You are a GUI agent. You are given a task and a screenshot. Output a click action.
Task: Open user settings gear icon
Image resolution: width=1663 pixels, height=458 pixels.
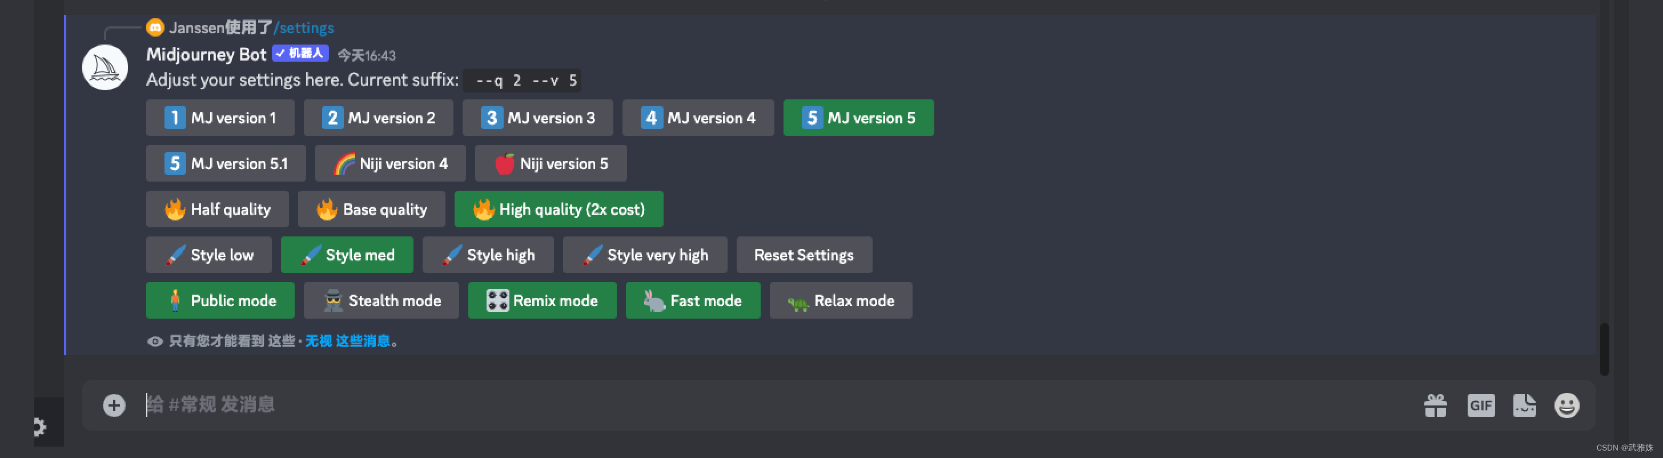click(39, 427)
